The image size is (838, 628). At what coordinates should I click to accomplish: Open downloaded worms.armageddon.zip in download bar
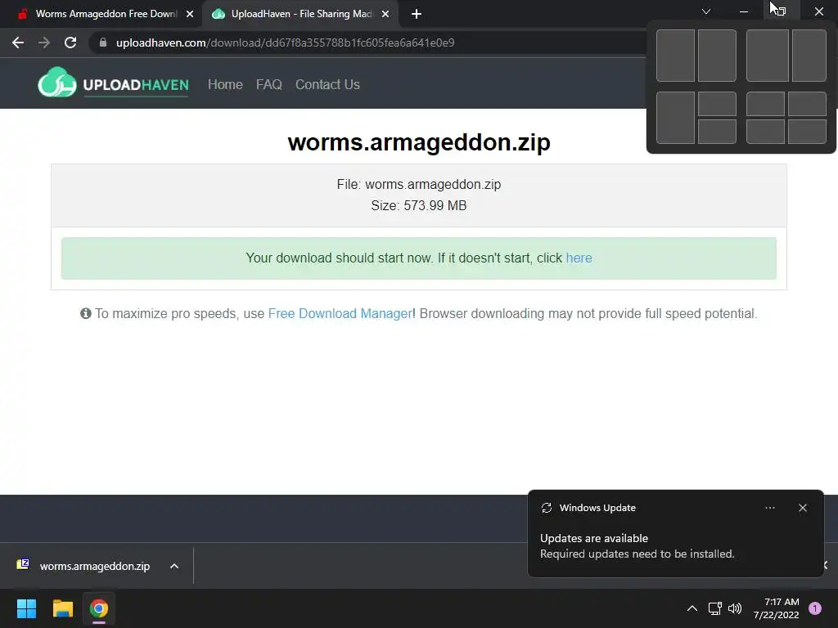point(95,566)
